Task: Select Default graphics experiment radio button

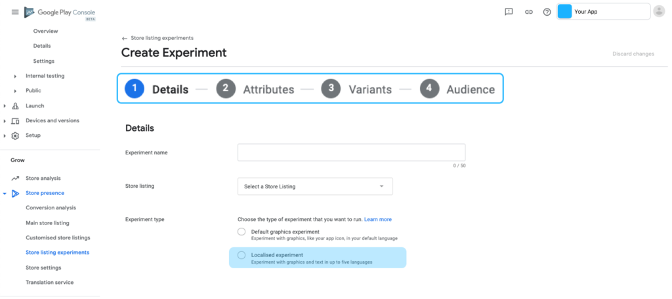Action: pos(241,232)
